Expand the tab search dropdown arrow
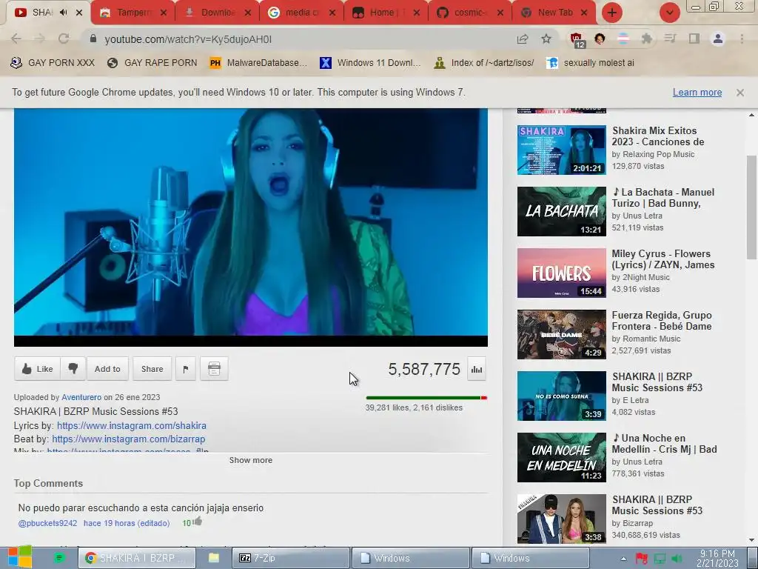Viewport: 758px width, 569px height. pos(669,13)
